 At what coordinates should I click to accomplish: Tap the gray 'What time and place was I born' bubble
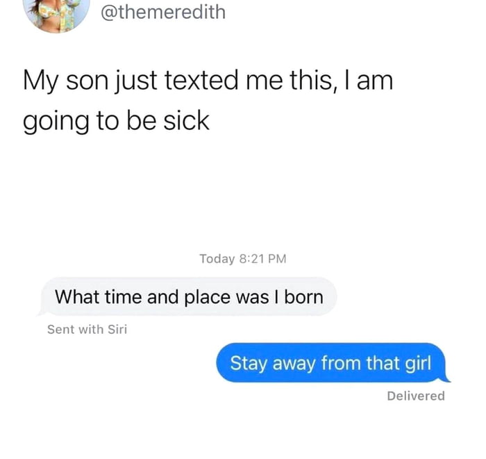(x=189, y=297)
